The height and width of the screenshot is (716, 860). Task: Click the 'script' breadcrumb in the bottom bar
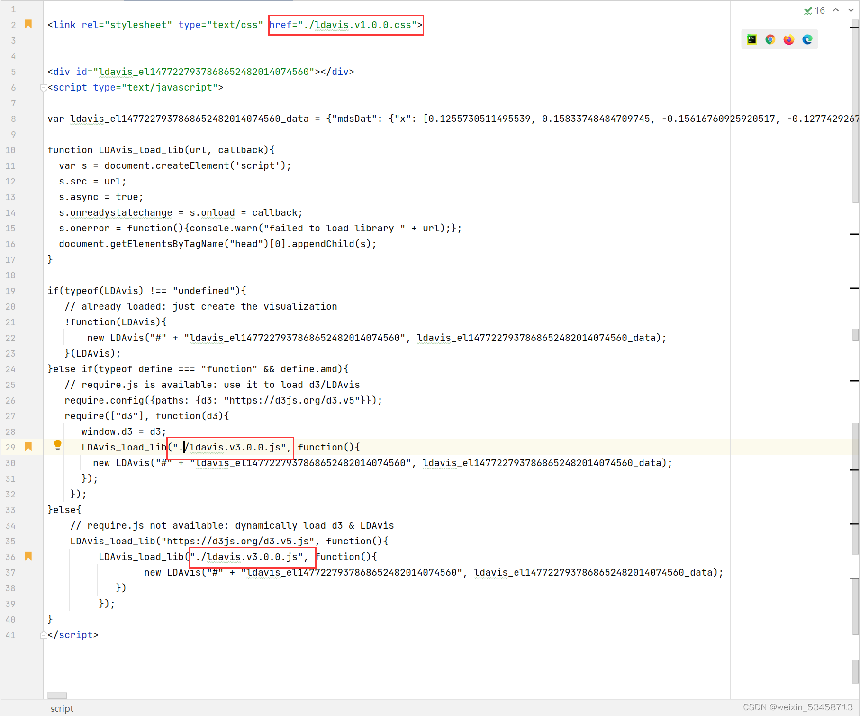[x=62, y=708]
